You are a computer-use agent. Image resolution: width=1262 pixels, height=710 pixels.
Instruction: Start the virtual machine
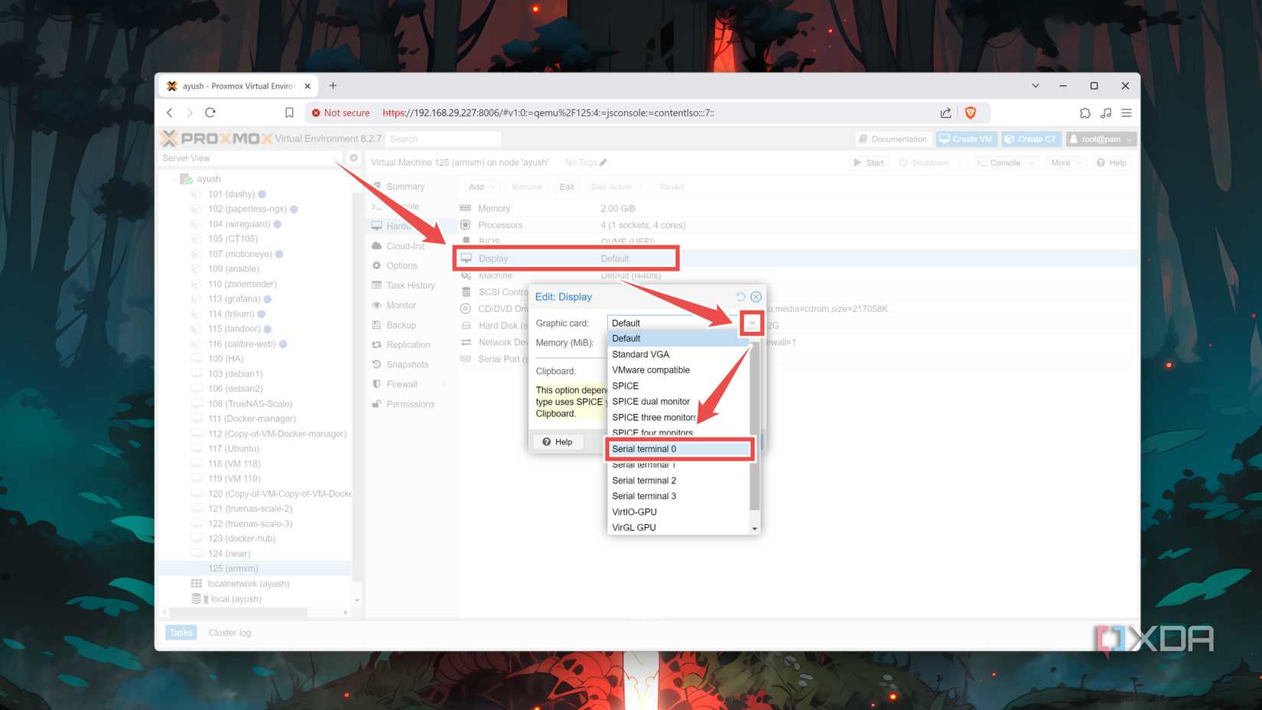(869, 163)
